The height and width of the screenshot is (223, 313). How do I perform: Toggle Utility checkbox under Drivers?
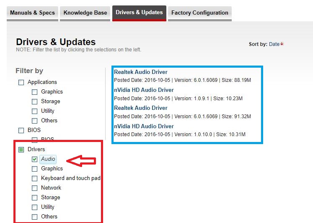click(x=34, y=207)
